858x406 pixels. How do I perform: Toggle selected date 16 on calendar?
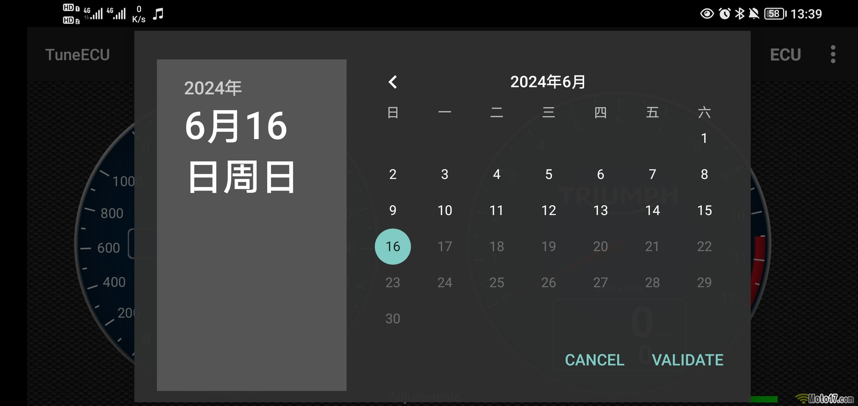tap(392, 247)
